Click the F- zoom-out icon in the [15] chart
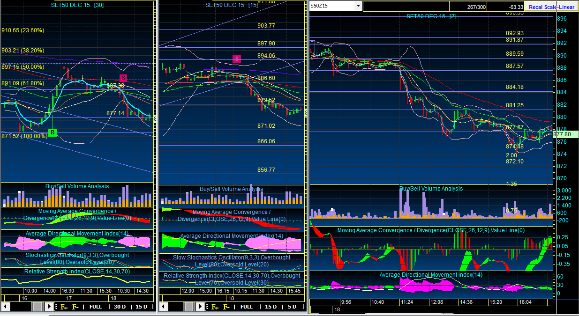 pos(226,307)
